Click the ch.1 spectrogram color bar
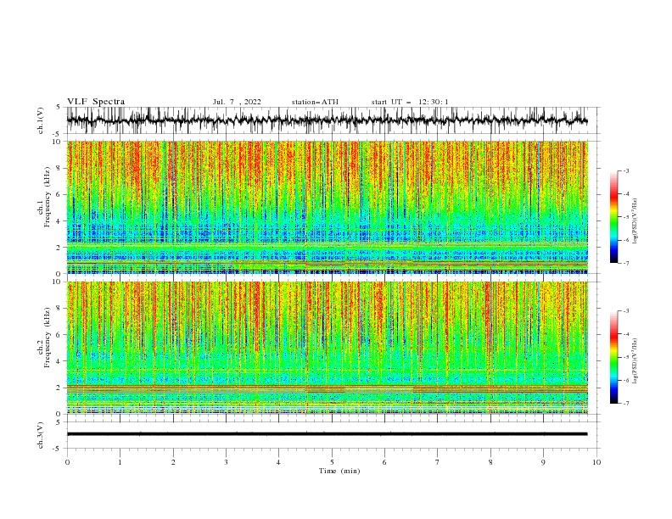The image size is (672, 519). coord(613,217)
